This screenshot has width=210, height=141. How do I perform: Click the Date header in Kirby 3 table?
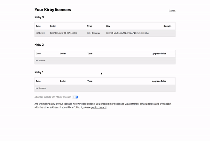click(x=38, y=26)
